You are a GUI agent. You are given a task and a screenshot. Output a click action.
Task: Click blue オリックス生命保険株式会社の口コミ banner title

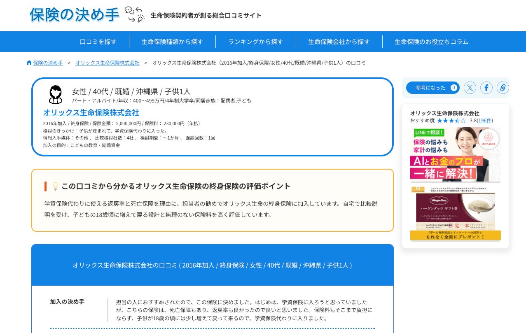213,265
